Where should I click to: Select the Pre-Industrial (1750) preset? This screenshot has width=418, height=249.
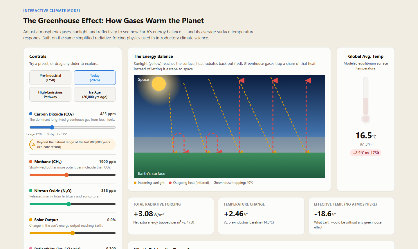click(x=50, y=78)
